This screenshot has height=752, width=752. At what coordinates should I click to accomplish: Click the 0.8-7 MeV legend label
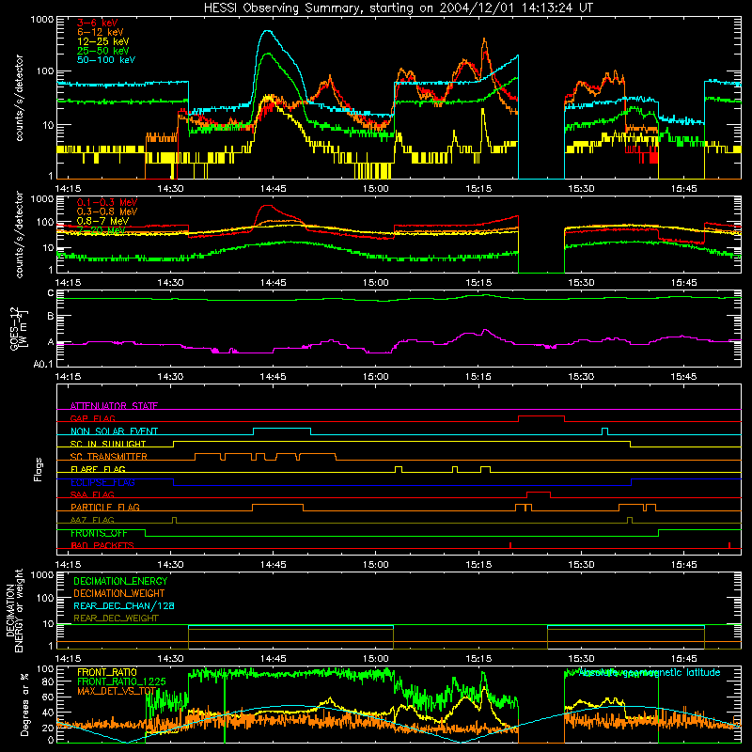(102, 221)
